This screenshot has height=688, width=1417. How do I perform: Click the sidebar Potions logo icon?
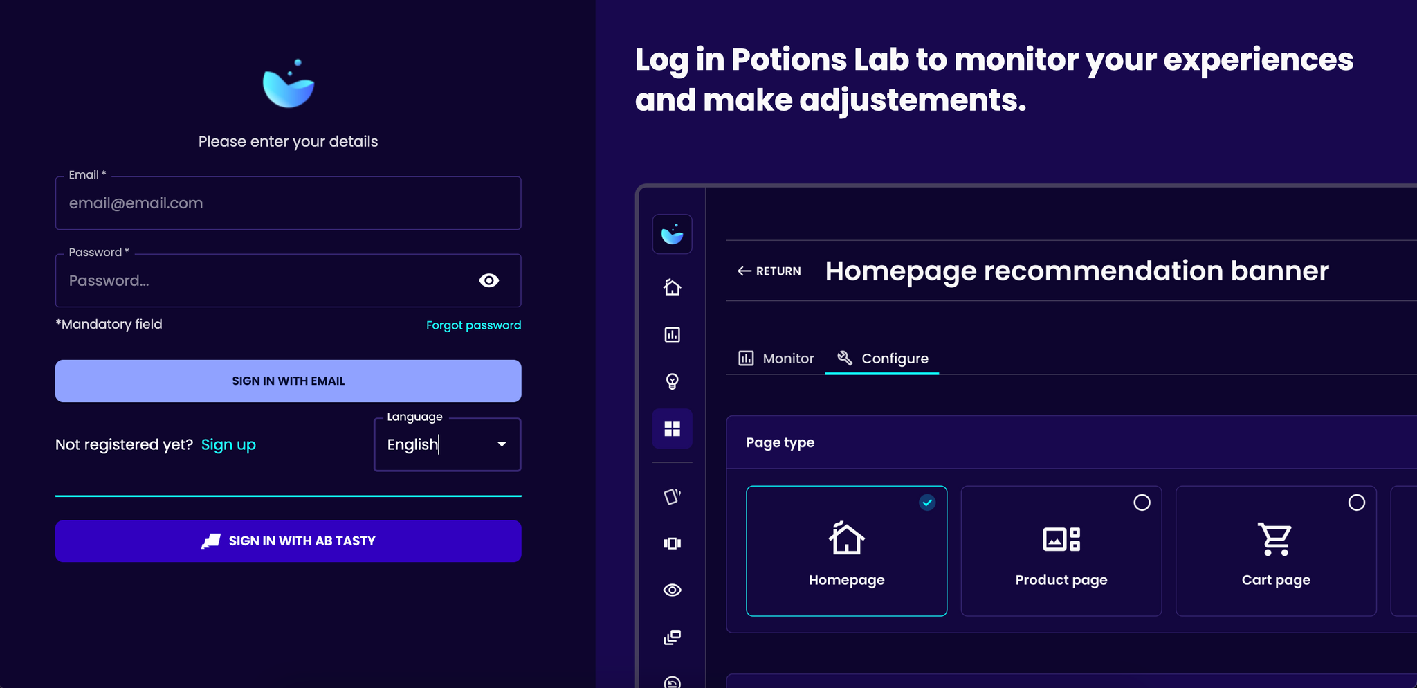click(672, 234)
